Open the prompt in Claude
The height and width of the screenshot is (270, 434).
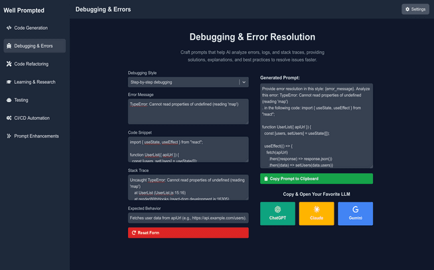click(317, 213)
